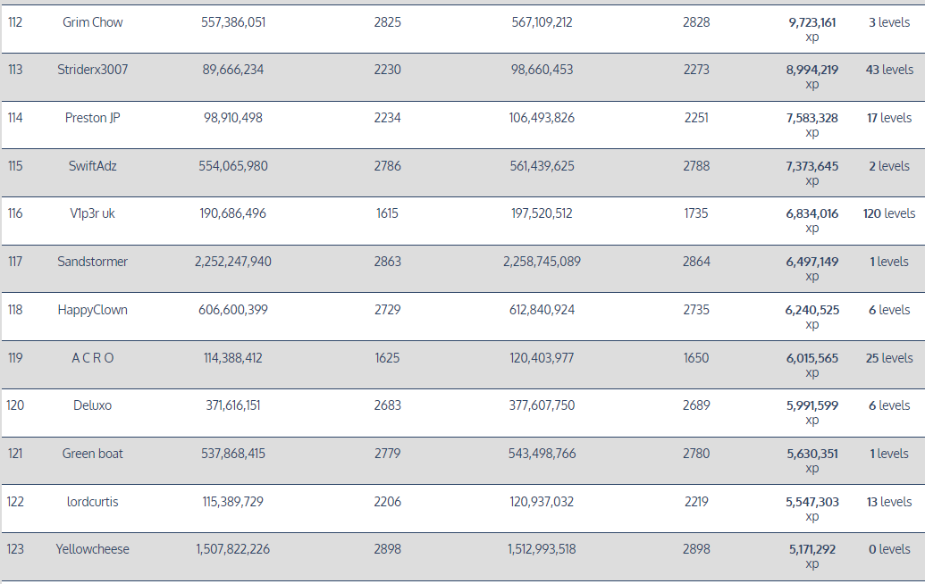Select lordcurtis in the player list

[93, 502]
